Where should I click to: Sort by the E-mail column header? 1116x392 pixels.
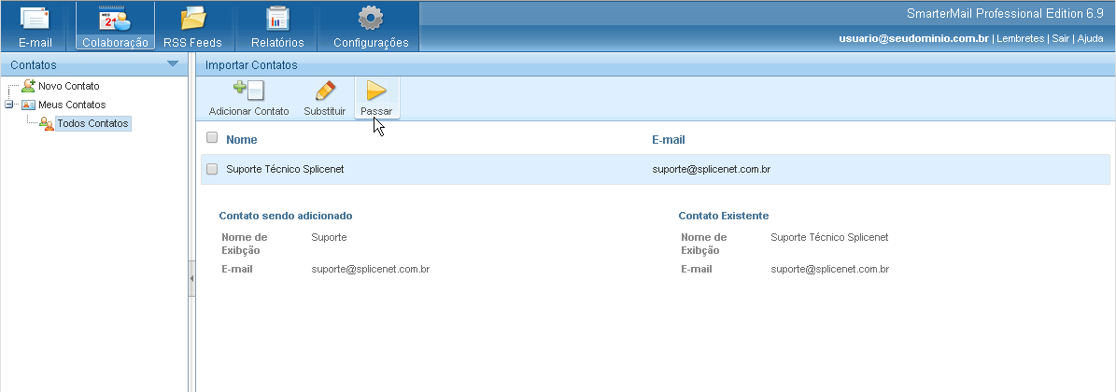668,139
